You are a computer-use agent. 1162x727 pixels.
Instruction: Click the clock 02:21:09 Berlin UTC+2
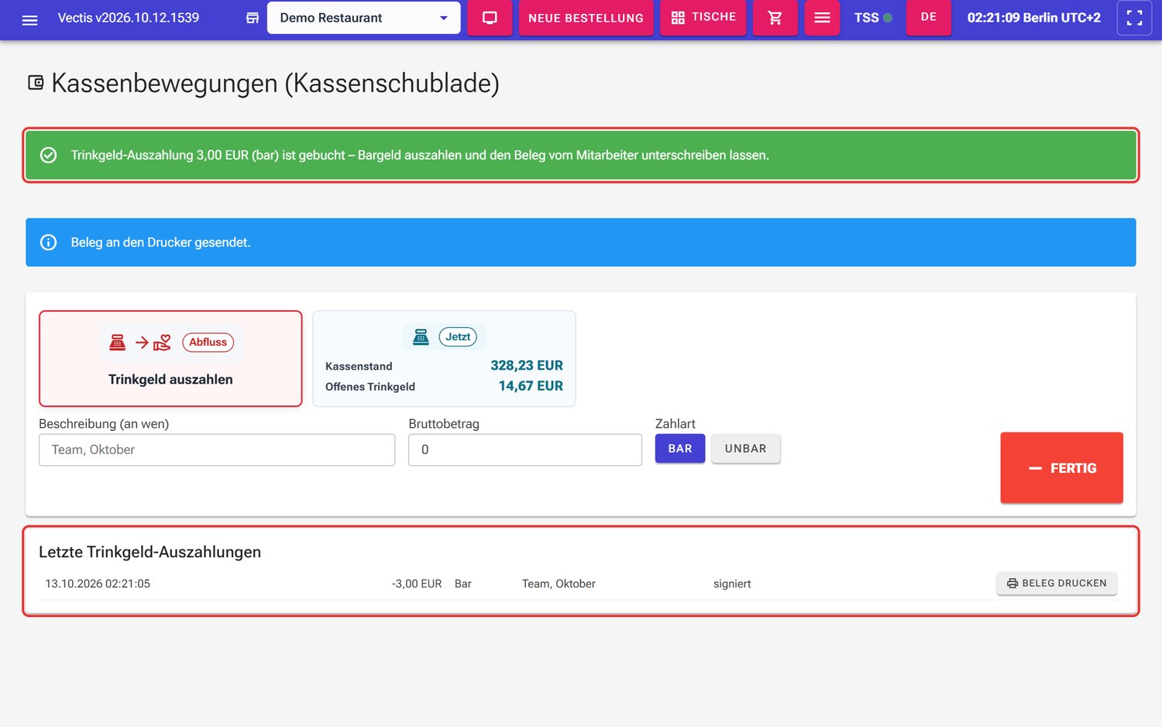1033,18
